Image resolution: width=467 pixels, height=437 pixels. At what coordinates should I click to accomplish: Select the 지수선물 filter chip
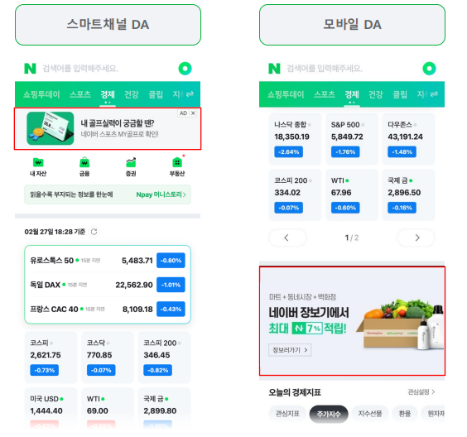(370, 414)
